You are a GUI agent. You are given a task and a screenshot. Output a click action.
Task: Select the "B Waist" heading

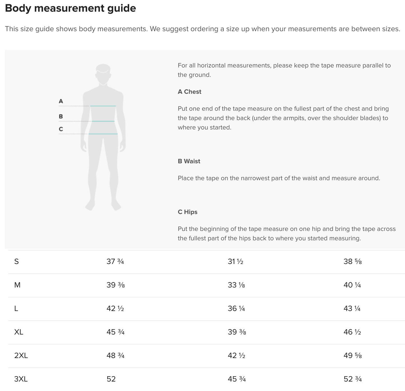coord(189,161)
